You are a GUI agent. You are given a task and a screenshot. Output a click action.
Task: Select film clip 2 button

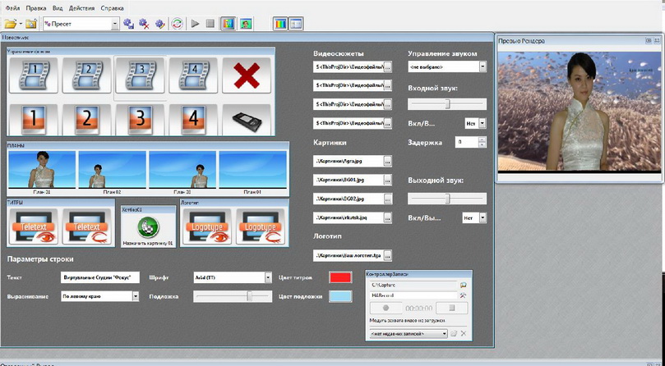tap(86, 75)
